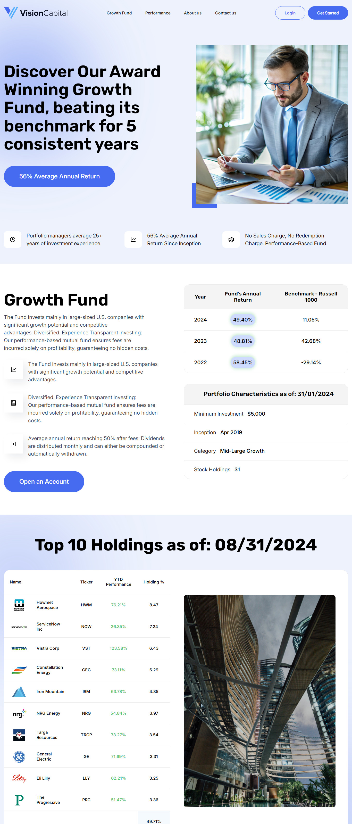Click the Login button
Image resolution: width=352 pixels, height=824 pixels.
click(290, 13)
